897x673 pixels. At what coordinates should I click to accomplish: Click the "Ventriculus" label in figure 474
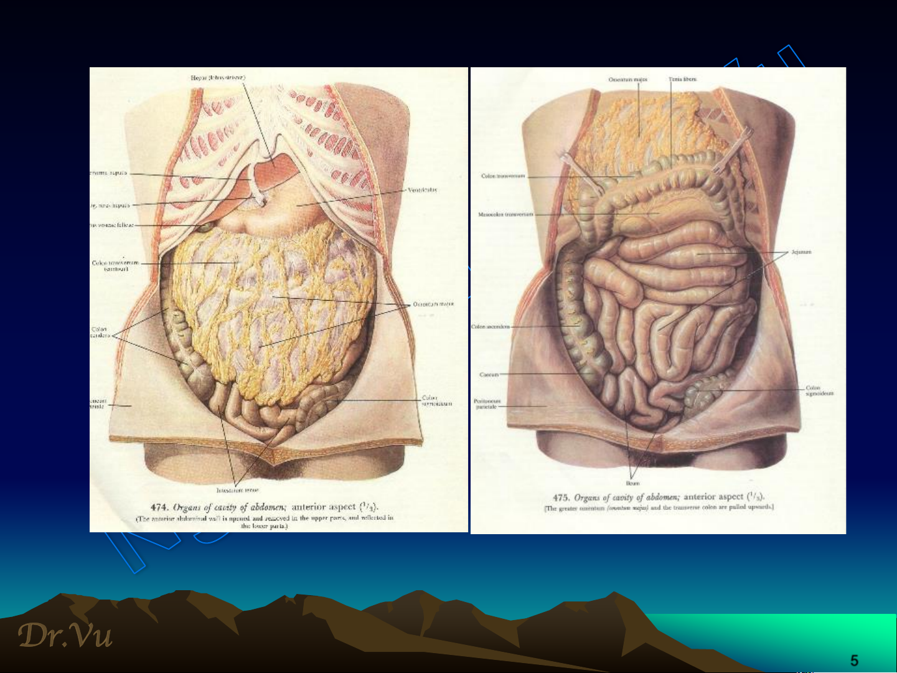pos(423,190)
